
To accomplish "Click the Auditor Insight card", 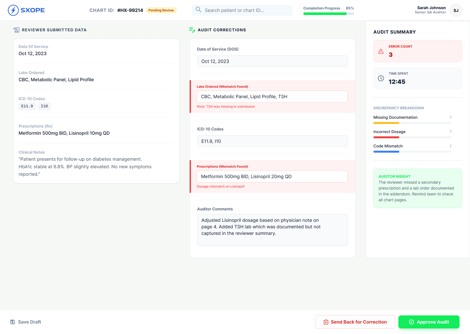I will click(x=418, y=188).
